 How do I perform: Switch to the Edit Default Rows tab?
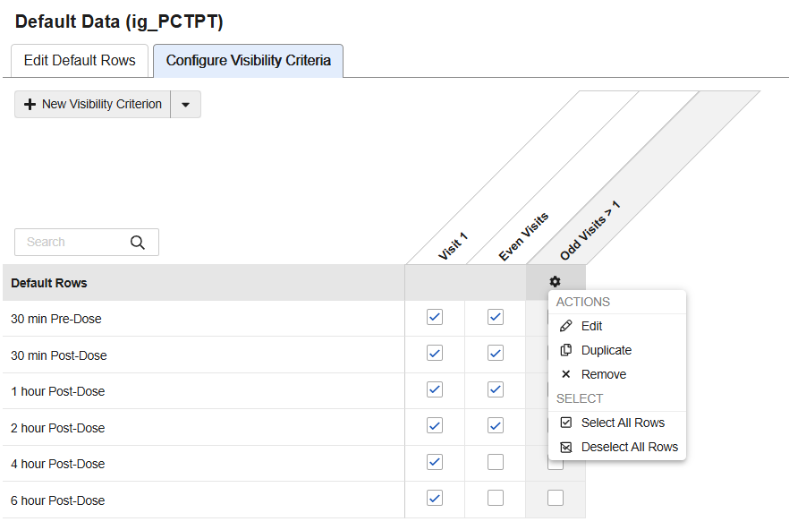80,61
